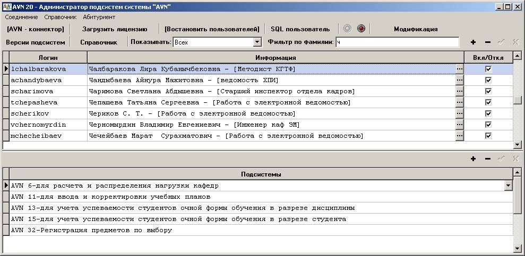This screenshot has height=256, width=525.
Task: Remove a user with the upper minus icon
Action: [487, 42]
